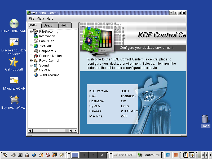212x159 pixels.
Task: Click the tree panel scrollbar far-left arrow
Action: tap(30, 131)
